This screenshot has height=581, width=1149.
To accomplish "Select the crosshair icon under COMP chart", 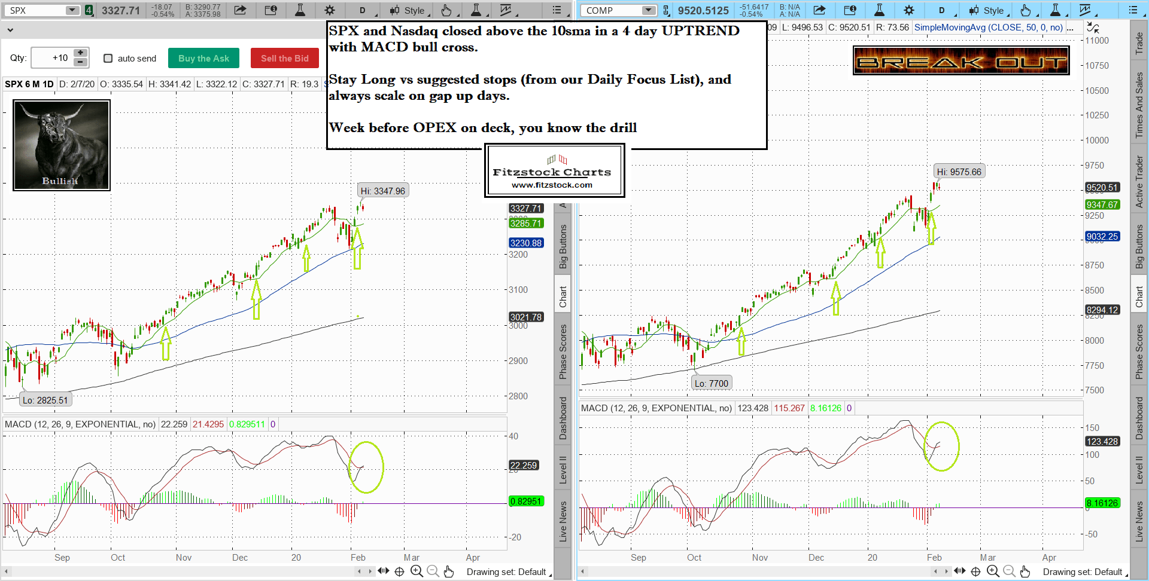I will [975, 571].
